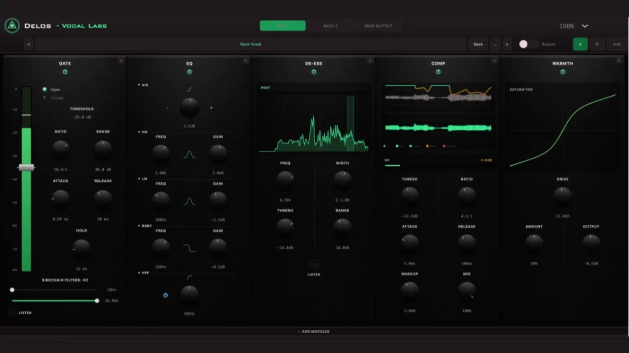629x353 pixels.
Task: Click the Gate Ratio knob
Action: 61,150
